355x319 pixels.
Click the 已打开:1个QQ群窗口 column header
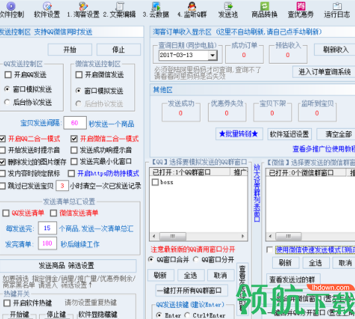[x=189, y=172]
